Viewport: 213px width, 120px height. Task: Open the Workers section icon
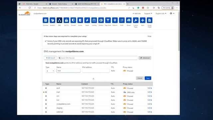pos(101,20)
